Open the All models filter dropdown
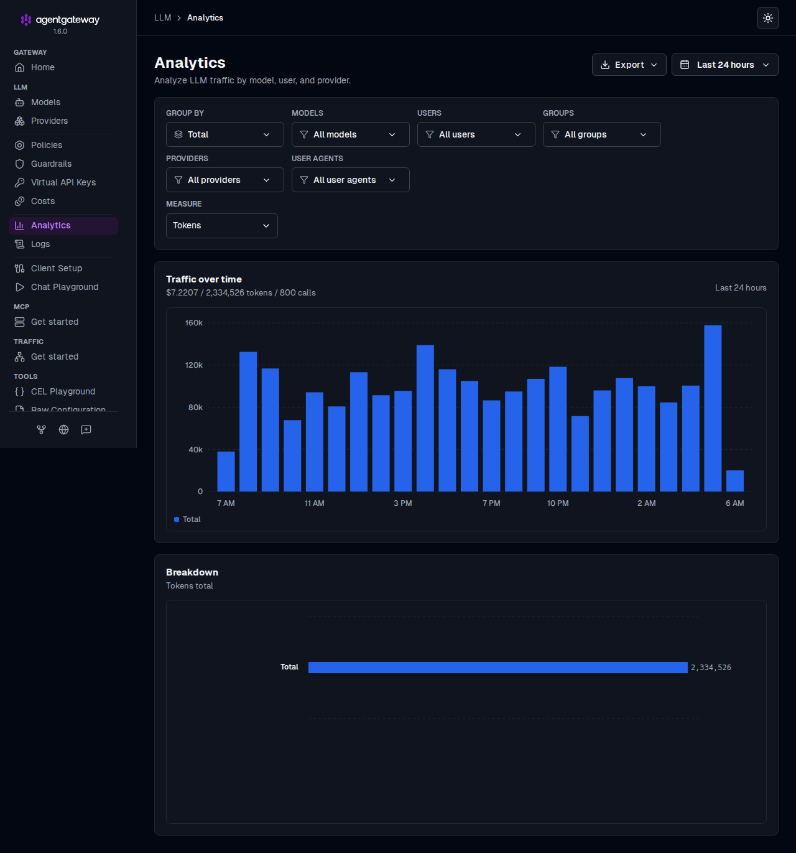796x853 pixels. tap(351, 134)
